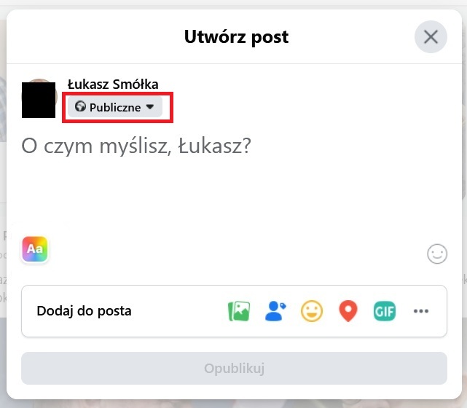The image size is (467, 408).
Task: Open the emoji picker in the text area
Action: coord(437,254)
